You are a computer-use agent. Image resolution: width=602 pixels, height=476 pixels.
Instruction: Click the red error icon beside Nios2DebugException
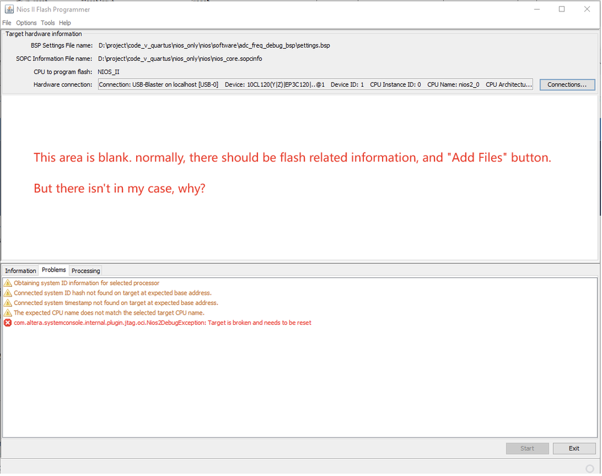[8, 323]
